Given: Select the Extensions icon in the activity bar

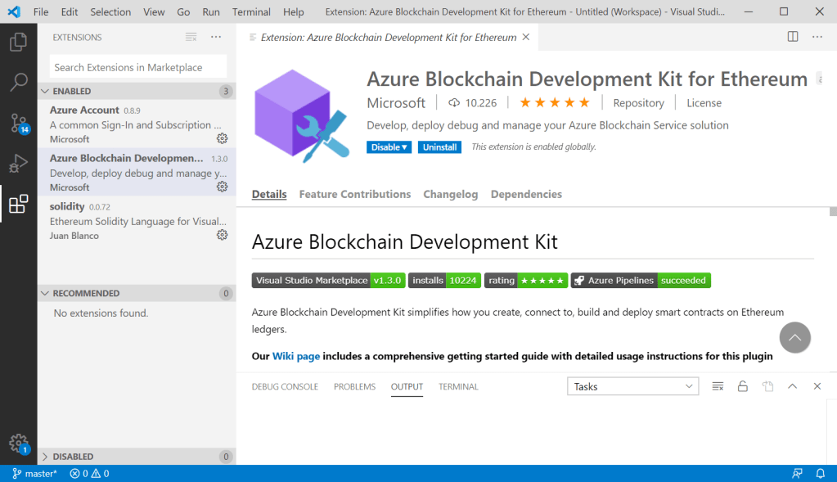Looking at the screenshot, I should click(18, 205).
